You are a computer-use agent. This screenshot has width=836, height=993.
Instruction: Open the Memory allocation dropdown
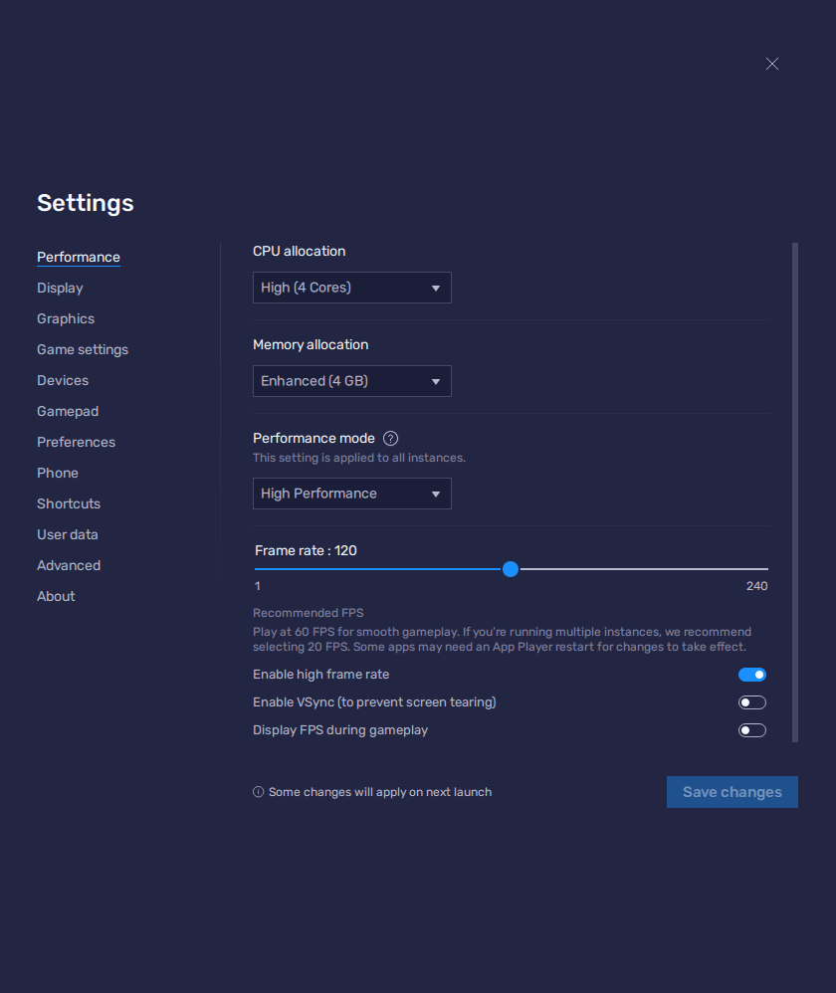tap(351, 381)
